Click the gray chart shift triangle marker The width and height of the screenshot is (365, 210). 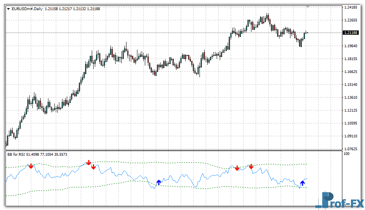[x=308, y=7]
